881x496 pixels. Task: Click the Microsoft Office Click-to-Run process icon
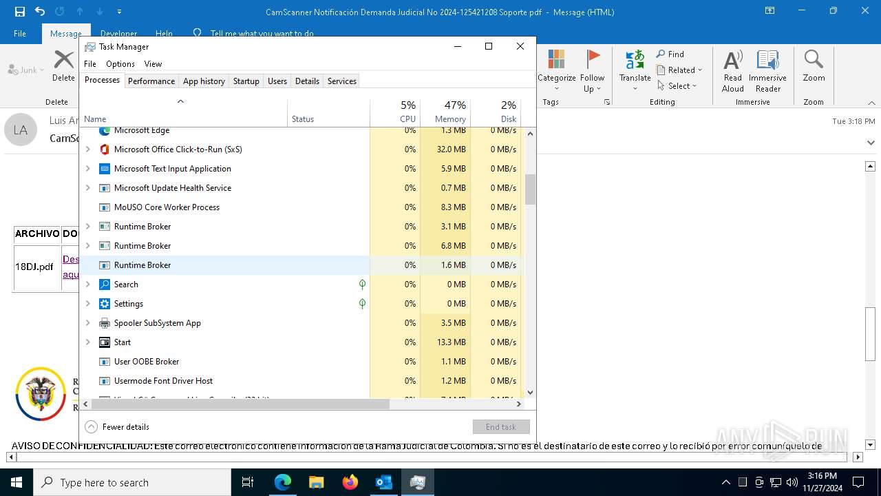coord(105,149)
